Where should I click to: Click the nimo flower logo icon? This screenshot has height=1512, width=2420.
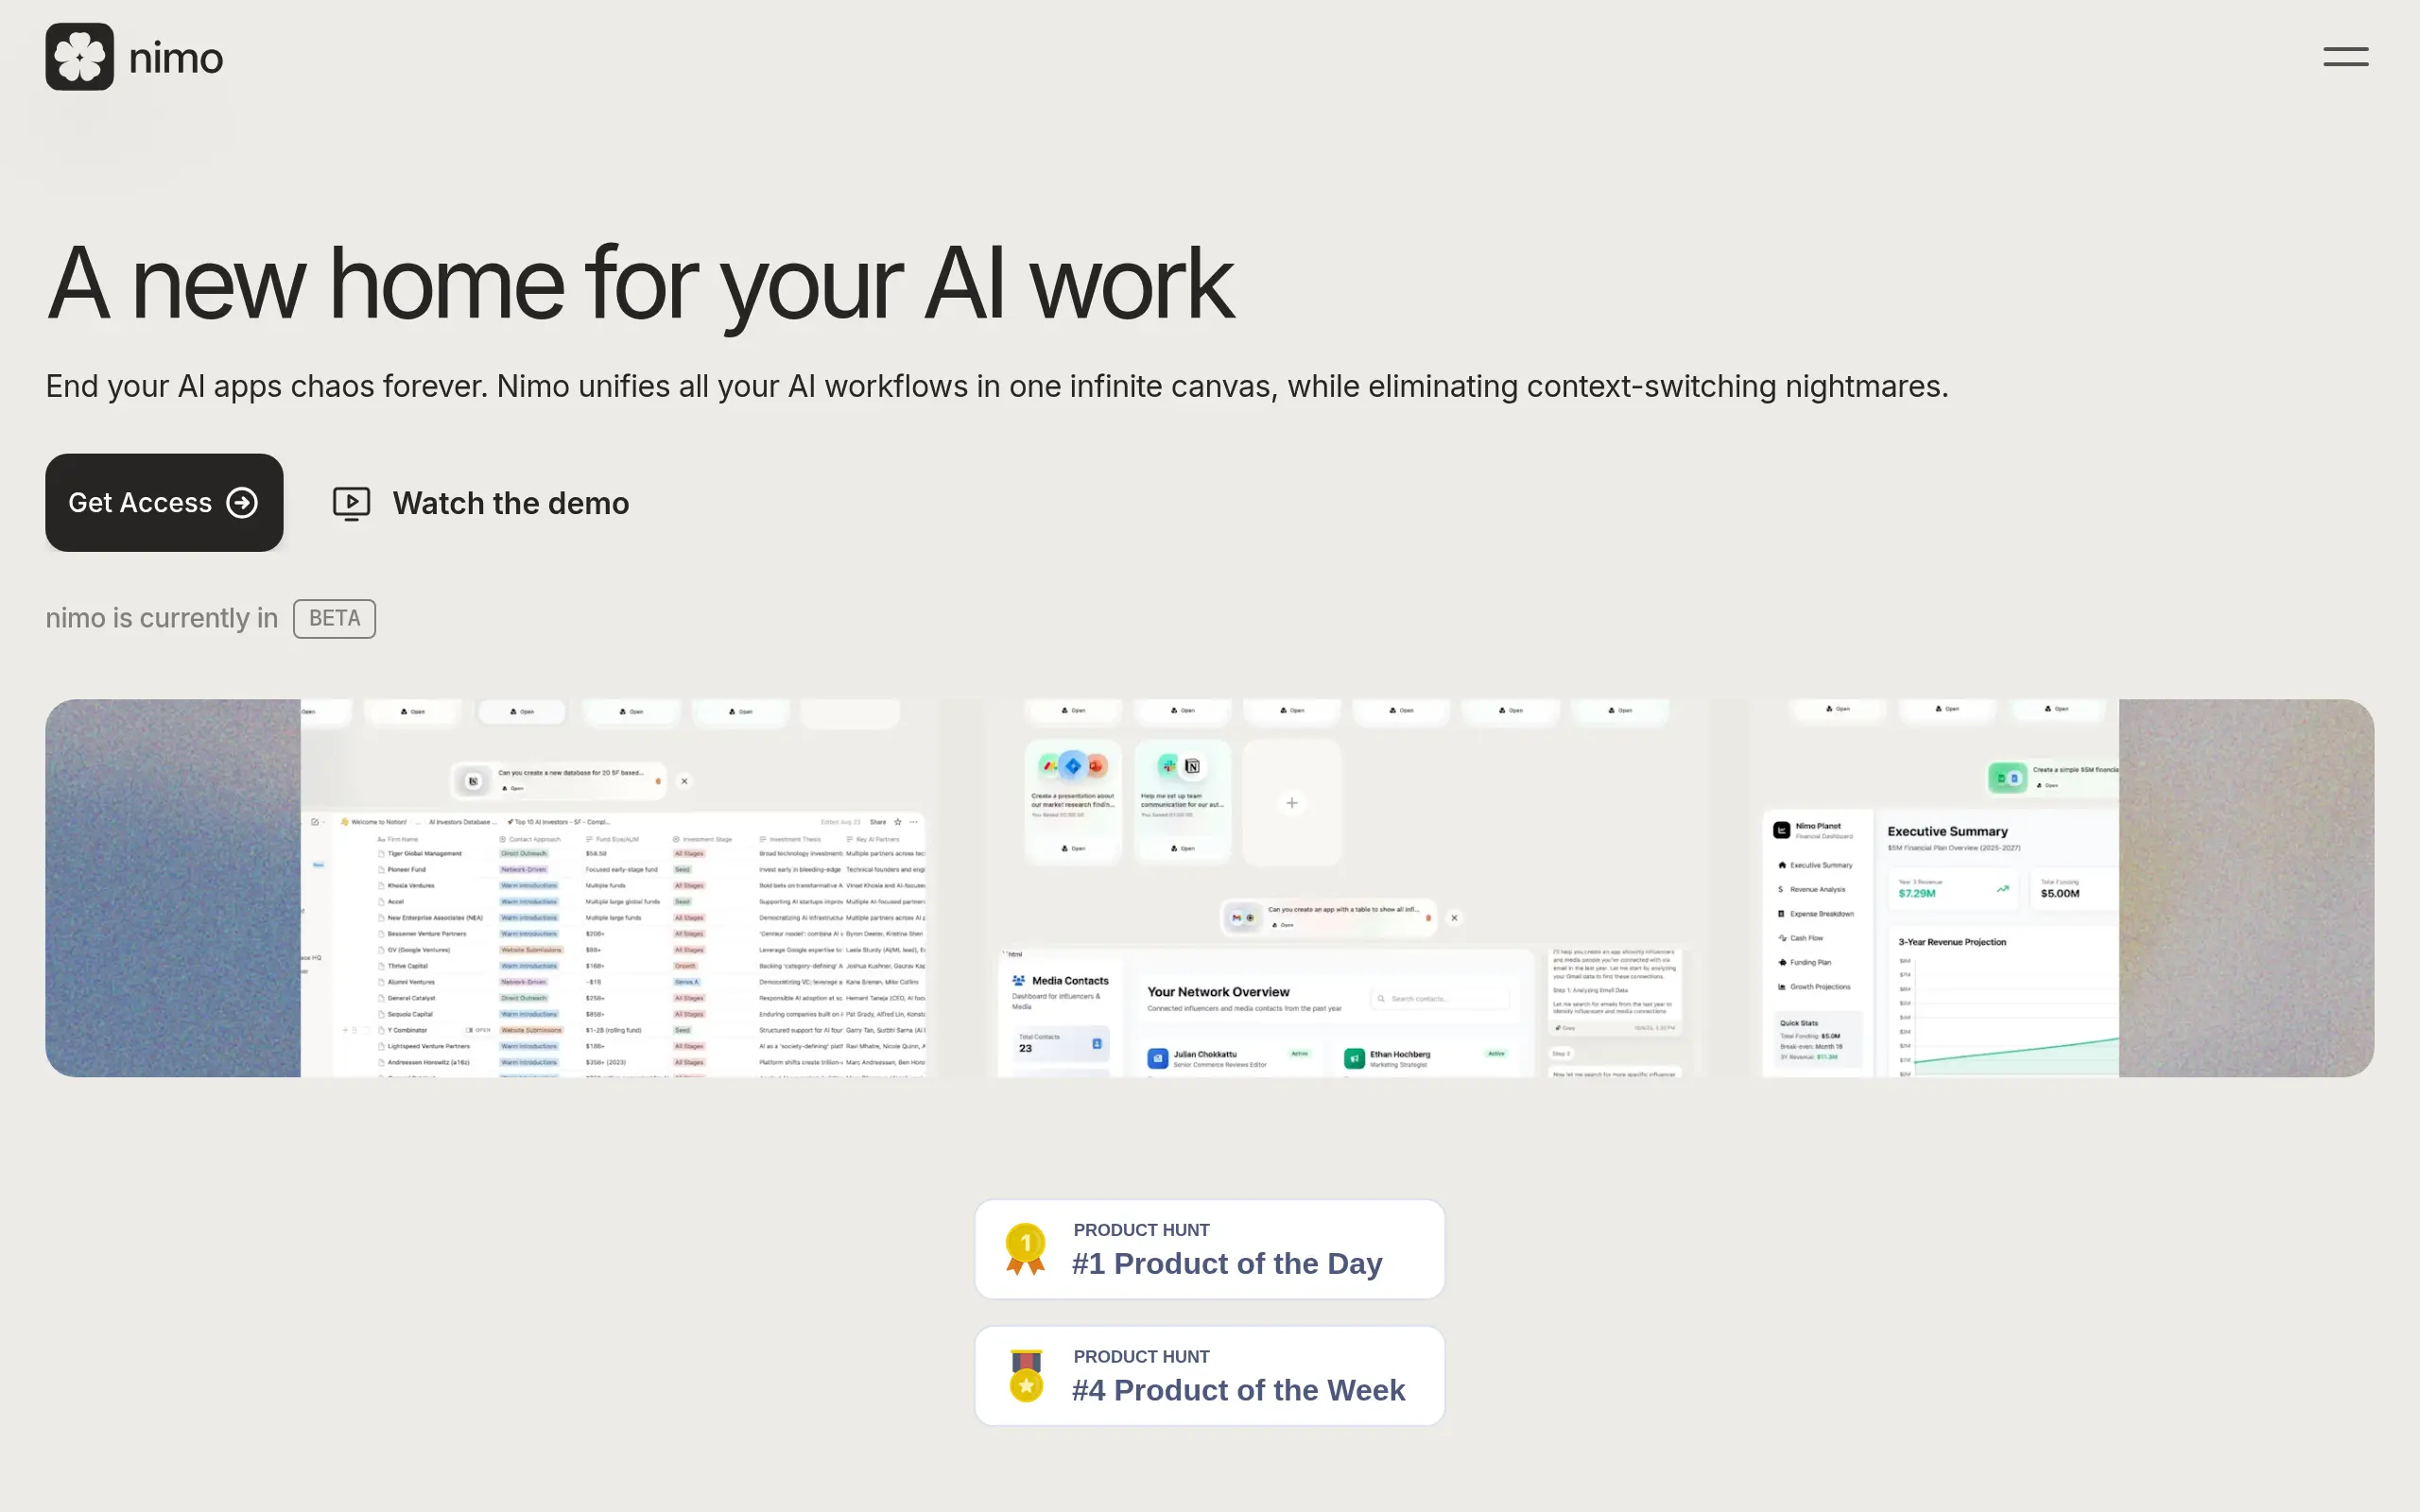click(x=80, y=57)
